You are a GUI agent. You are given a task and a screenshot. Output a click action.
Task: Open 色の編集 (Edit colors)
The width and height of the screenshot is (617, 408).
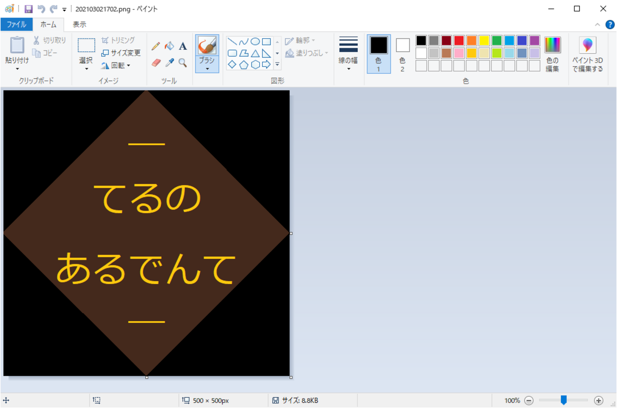click(552, 54)
